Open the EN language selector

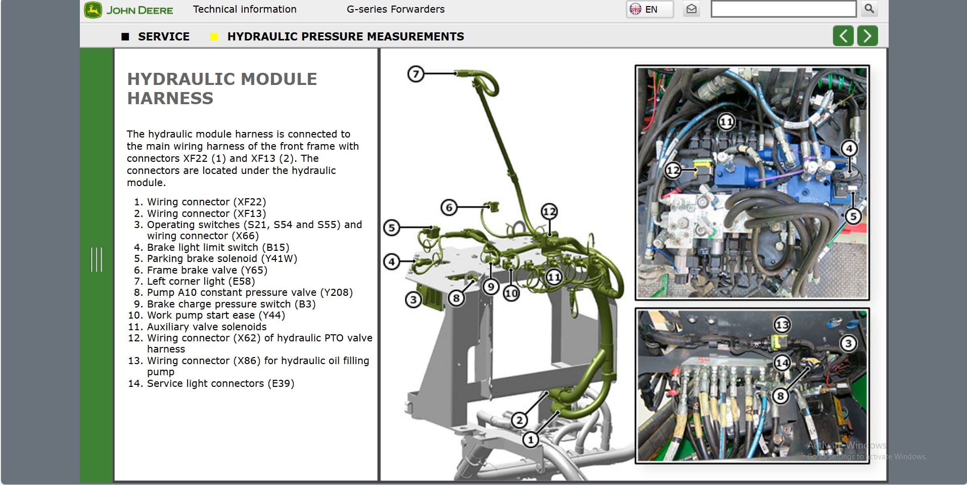coord(650,9)
